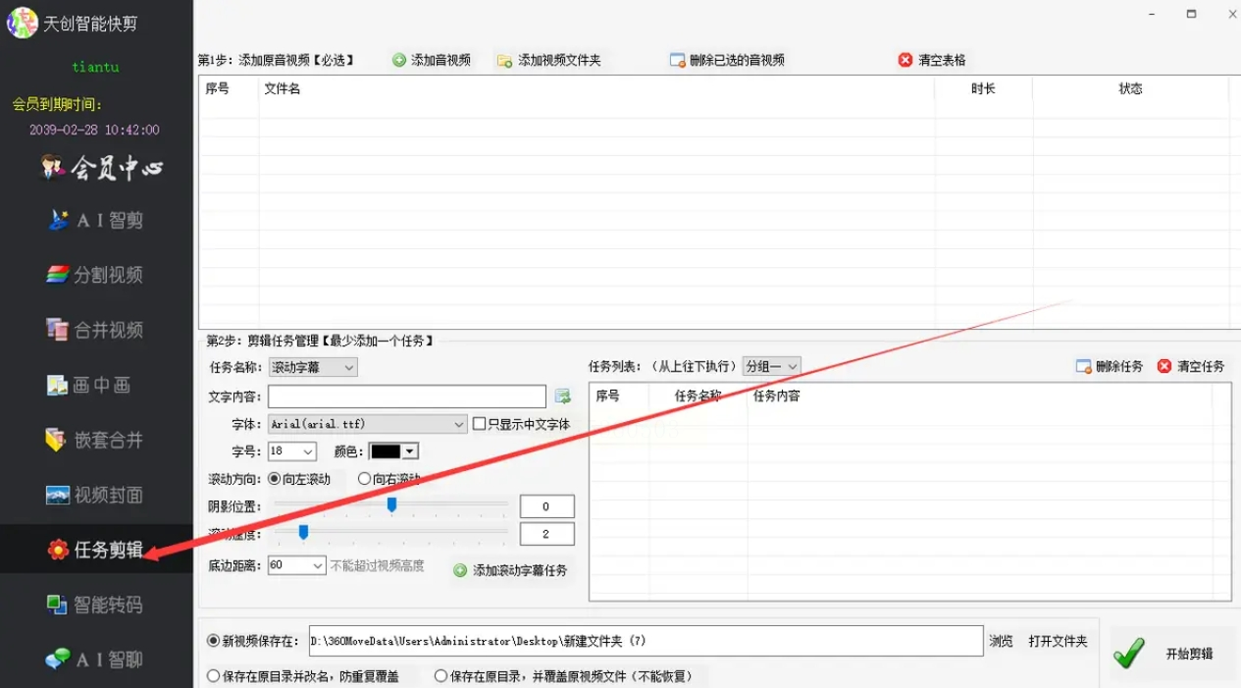Enable 只显示中文字体 checkbox
Screen dimensions: 1241x688
pos(480,424)
